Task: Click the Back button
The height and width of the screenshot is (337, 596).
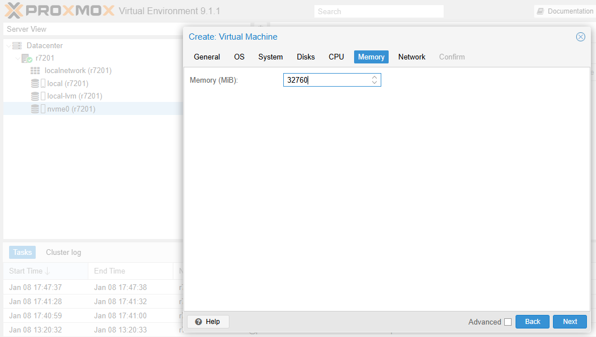Action: (x=532, y=322)
